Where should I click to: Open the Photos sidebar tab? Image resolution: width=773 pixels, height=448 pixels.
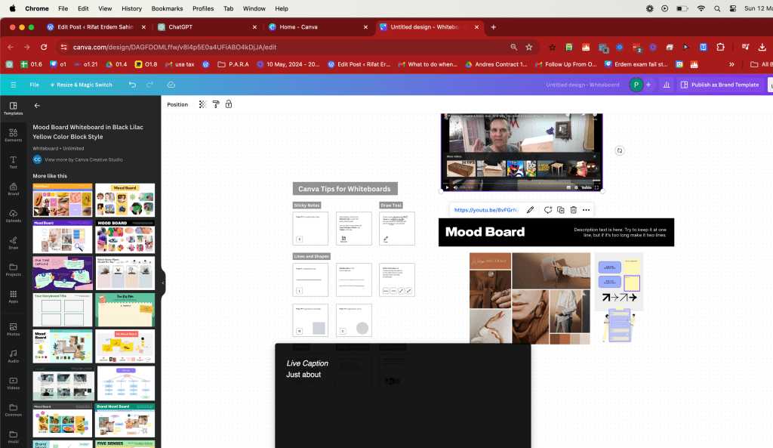click(14, 329)
